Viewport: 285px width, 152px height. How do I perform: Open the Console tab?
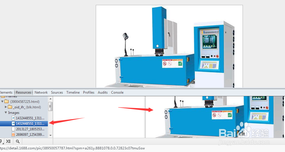click(117, 92)
